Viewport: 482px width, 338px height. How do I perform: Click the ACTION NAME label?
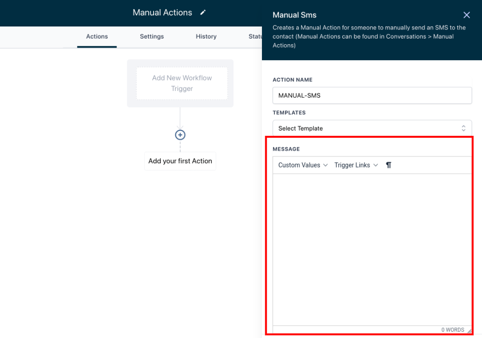pos(292,80)
